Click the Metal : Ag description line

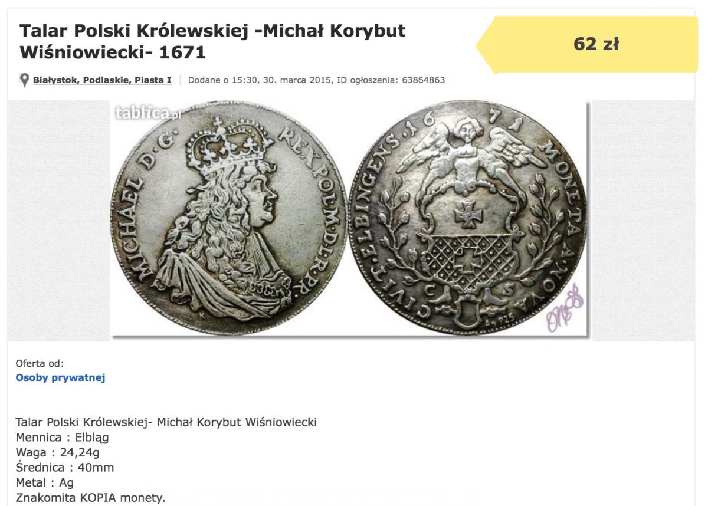point(45,482)
